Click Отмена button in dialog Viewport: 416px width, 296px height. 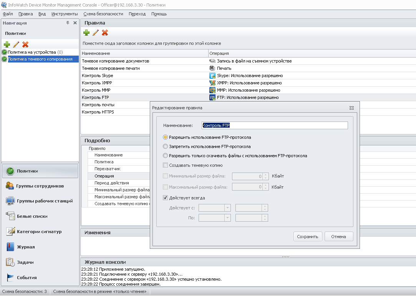click(x=338, y=237)
